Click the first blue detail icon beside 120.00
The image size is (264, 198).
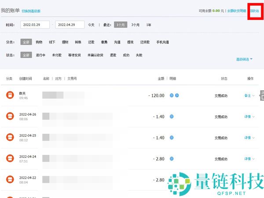pyautogui.click(x=172, y=95)
